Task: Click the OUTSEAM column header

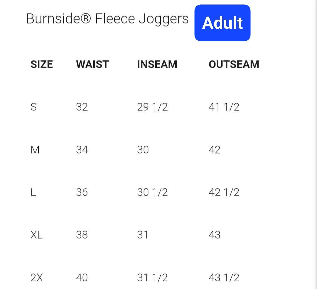Action: pyautogui.click(x=234, y=65)
